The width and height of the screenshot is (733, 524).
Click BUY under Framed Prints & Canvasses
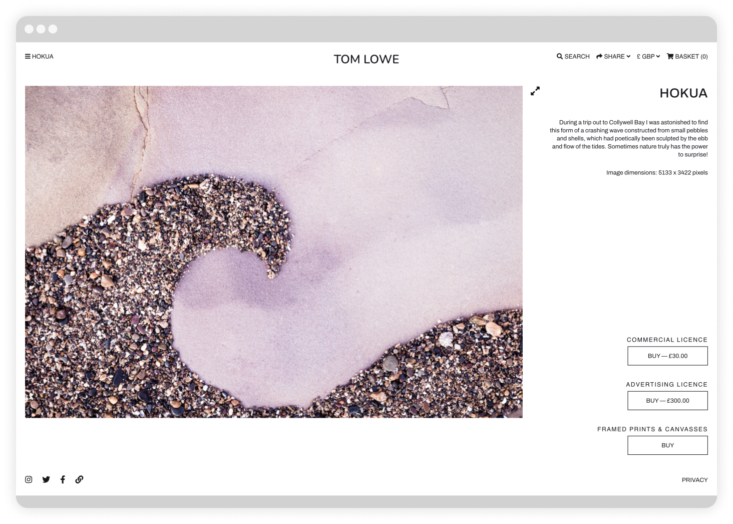(x=667, y=445)
